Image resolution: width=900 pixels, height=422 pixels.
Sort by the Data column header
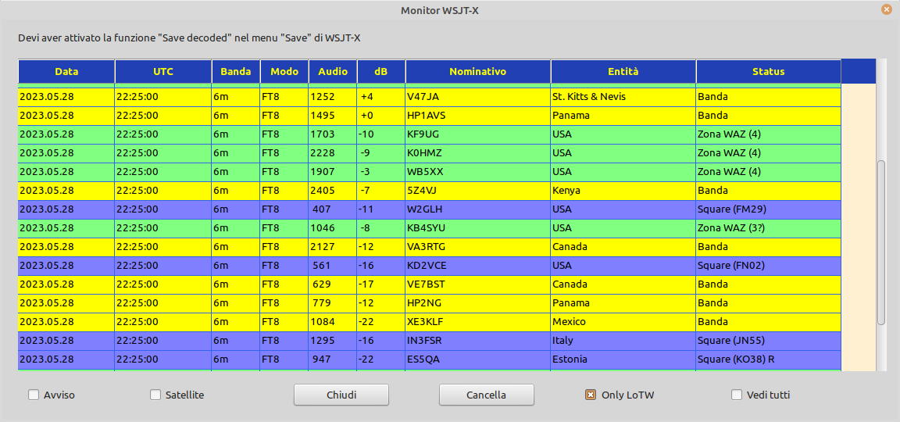coord(66,72)
